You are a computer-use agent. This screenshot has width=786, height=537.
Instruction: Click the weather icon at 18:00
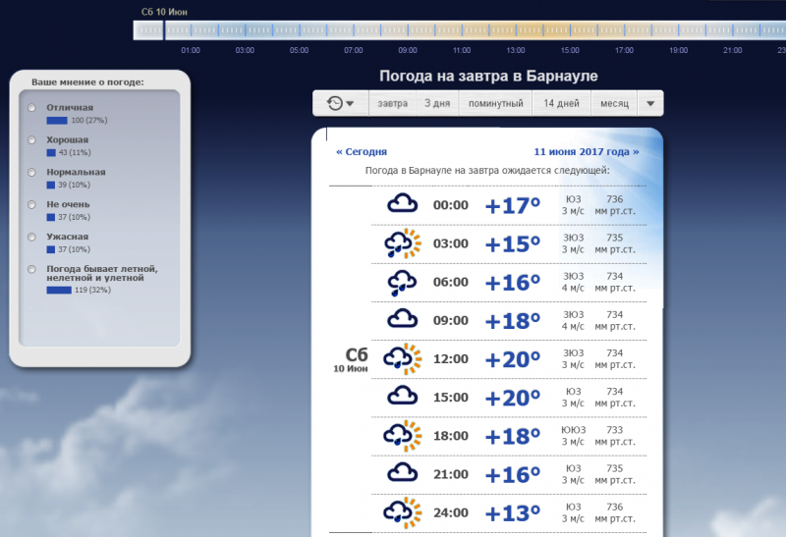(x=402, y=435)
